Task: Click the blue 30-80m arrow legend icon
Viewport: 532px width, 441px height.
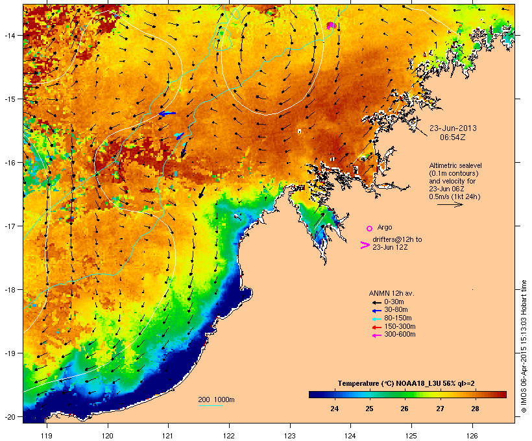Action: [376, 311]
